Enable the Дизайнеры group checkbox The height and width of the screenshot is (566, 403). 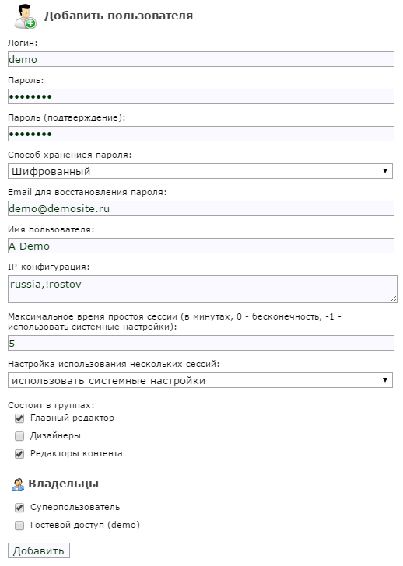click(x=19, y=436)
